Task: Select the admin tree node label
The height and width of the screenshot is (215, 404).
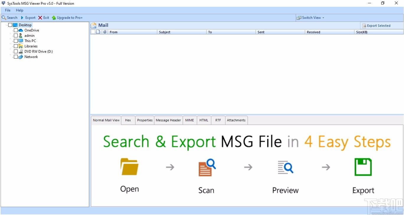Action: point(30,36)
